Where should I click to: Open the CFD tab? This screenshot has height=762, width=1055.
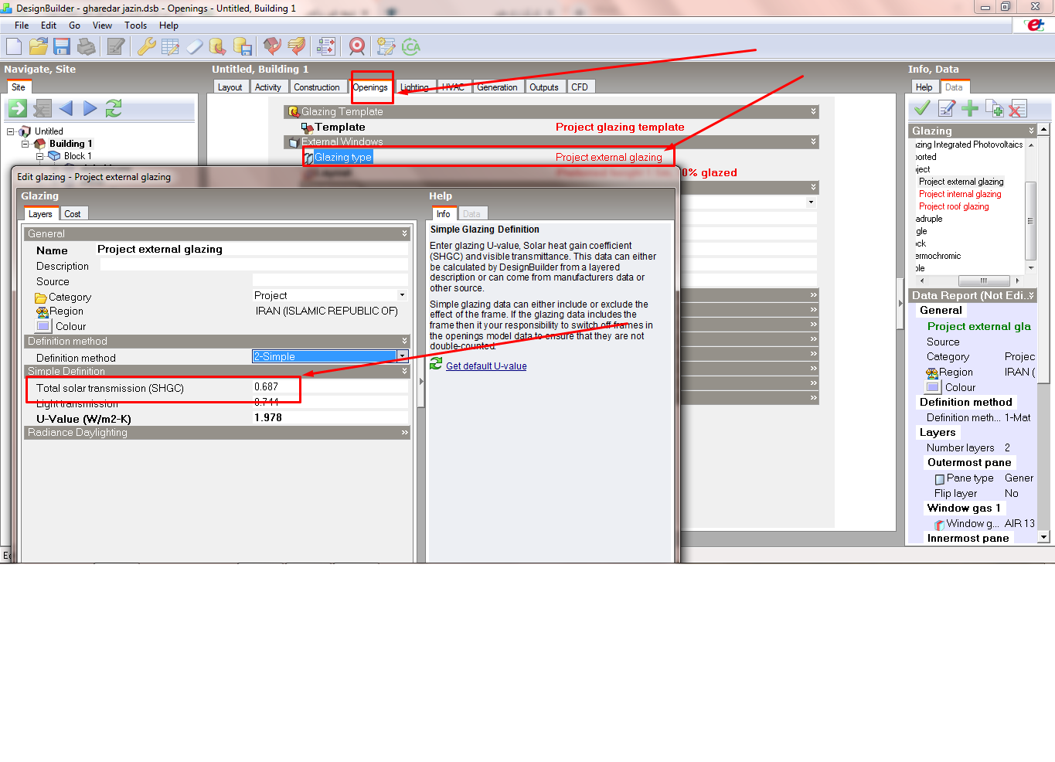pyautogui.click(x=580, y=87)
